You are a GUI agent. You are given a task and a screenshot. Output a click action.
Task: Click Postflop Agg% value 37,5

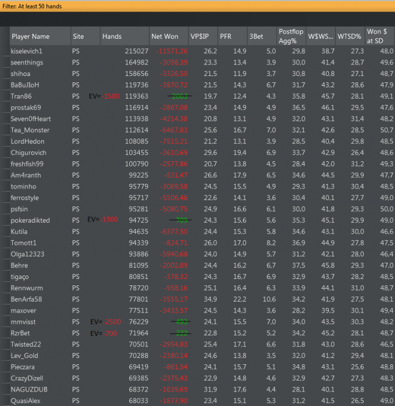[298, 266]
